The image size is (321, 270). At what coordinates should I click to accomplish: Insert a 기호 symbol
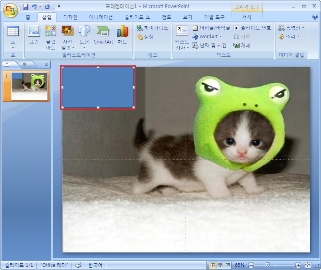pos(242,37)
